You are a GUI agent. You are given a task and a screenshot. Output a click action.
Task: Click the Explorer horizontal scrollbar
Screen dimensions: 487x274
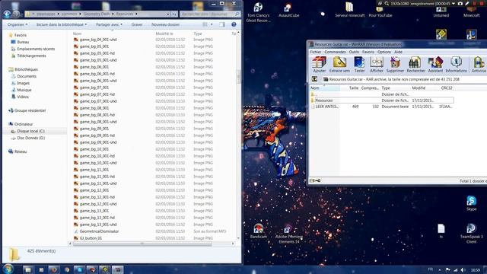click(142, 244)
